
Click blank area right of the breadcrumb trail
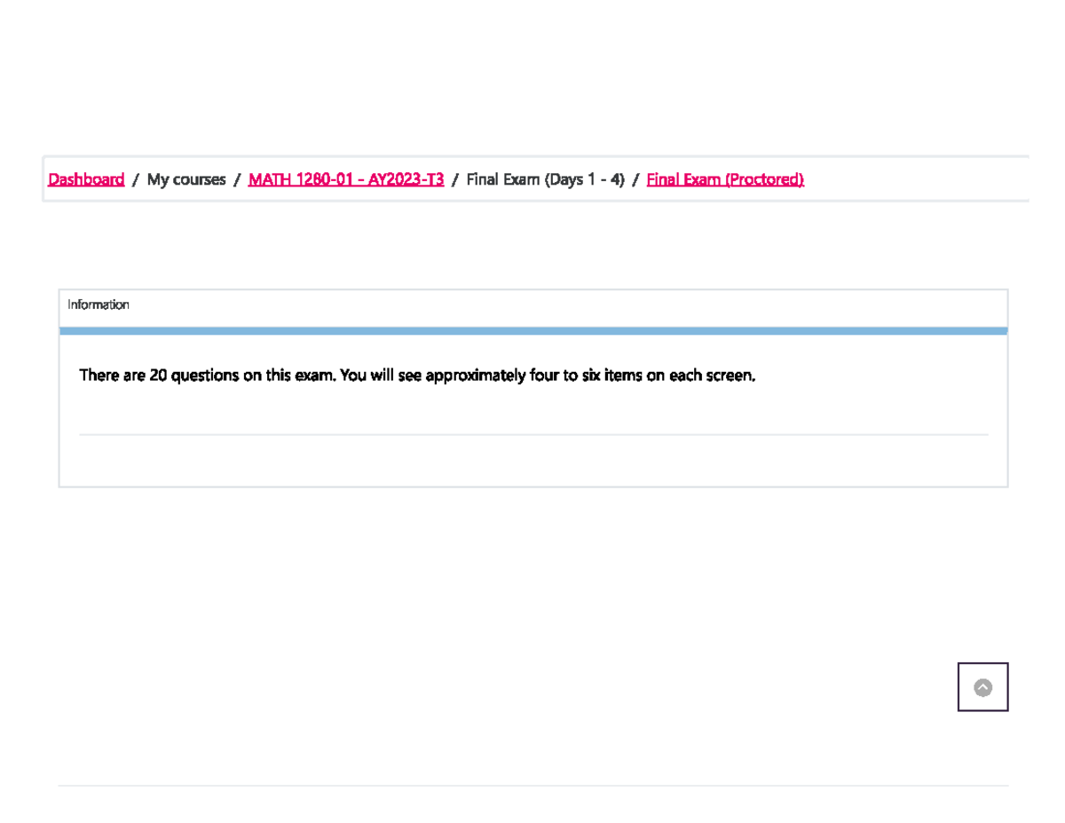[x=914, y=179]
